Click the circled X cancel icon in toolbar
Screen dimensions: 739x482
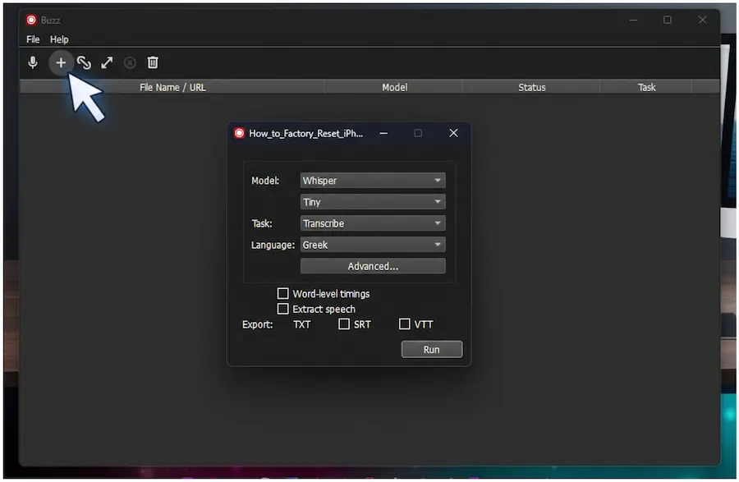[x=130, y=62]
